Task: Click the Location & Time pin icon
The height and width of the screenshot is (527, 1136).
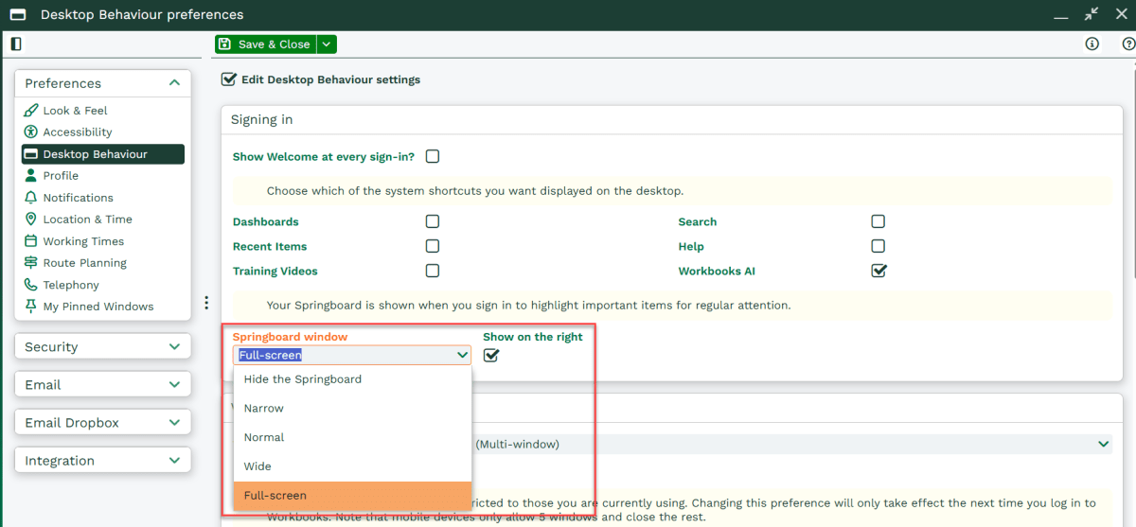Action: [31, 219]
